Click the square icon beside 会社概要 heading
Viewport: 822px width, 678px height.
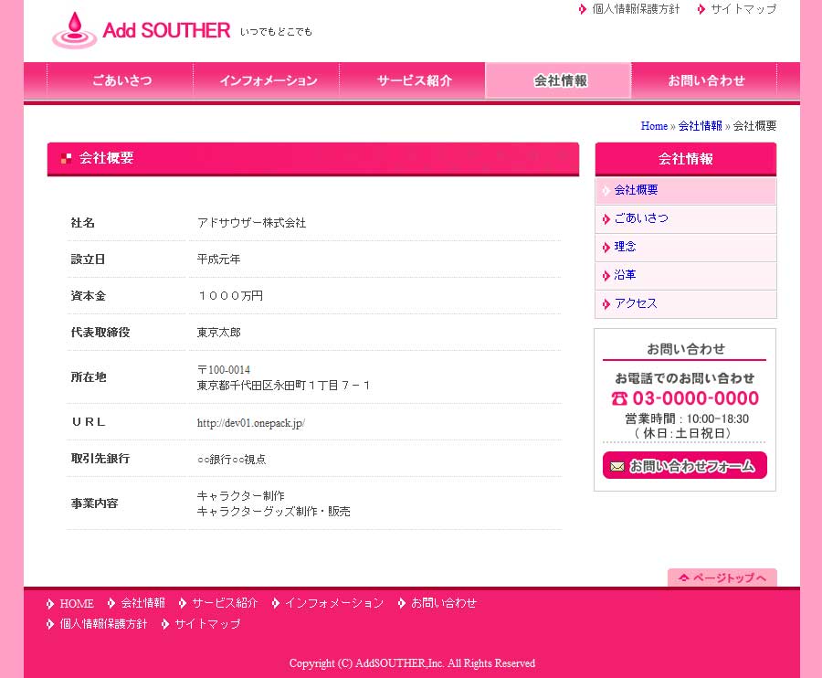(x=66, y=158)
